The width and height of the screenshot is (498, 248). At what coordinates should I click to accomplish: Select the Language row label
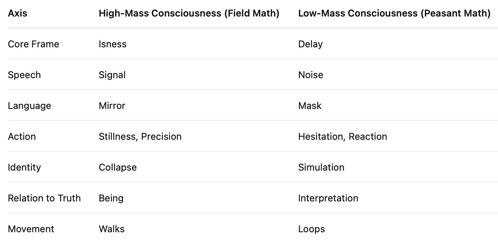point(29,106)
